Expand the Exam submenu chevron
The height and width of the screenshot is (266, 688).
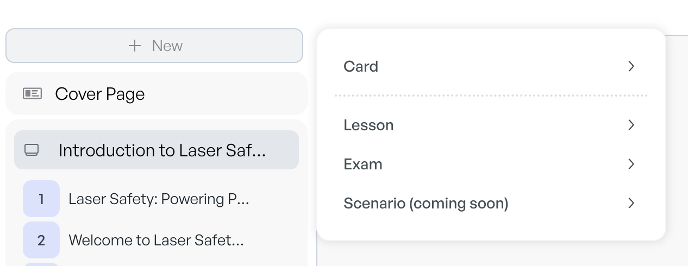click(x=631, y=164)
